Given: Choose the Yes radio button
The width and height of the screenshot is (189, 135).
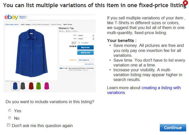Looking at the screenshot, I should pos(10,111).
